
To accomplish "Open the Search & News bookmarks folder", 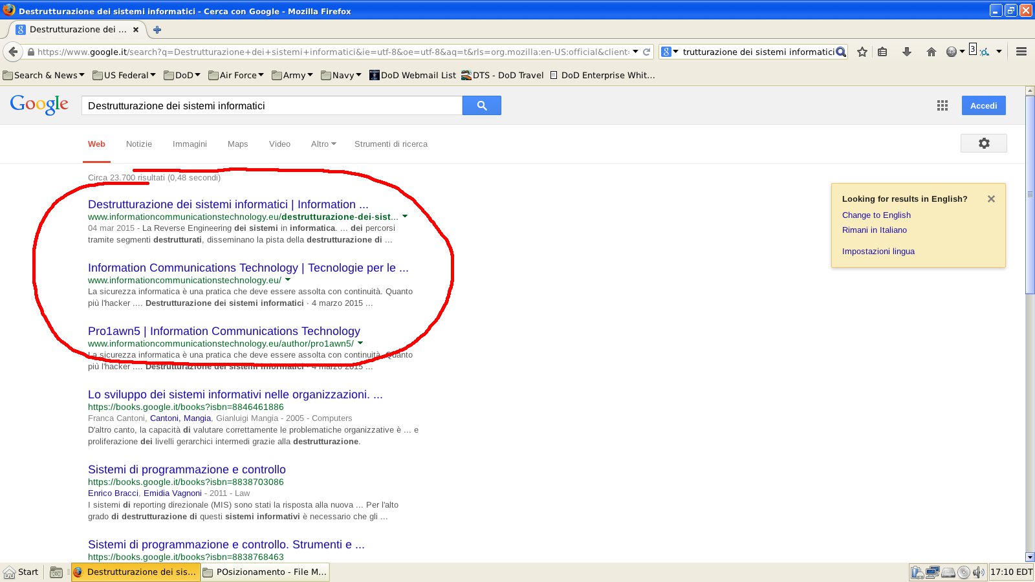I will pyautogui.click(x=43, y=75).
